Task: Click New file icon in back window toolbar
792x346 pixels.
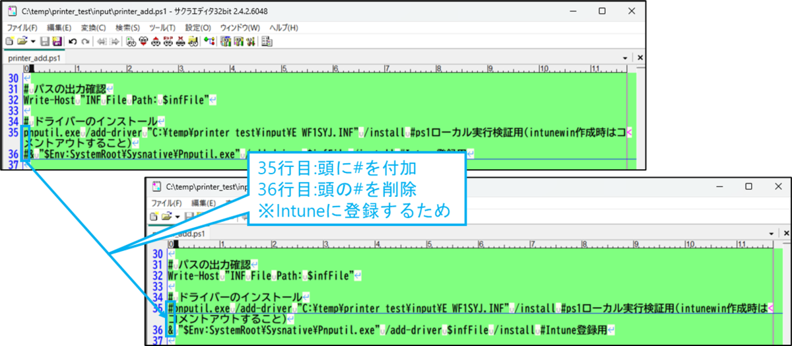Action: coord(9,42)
